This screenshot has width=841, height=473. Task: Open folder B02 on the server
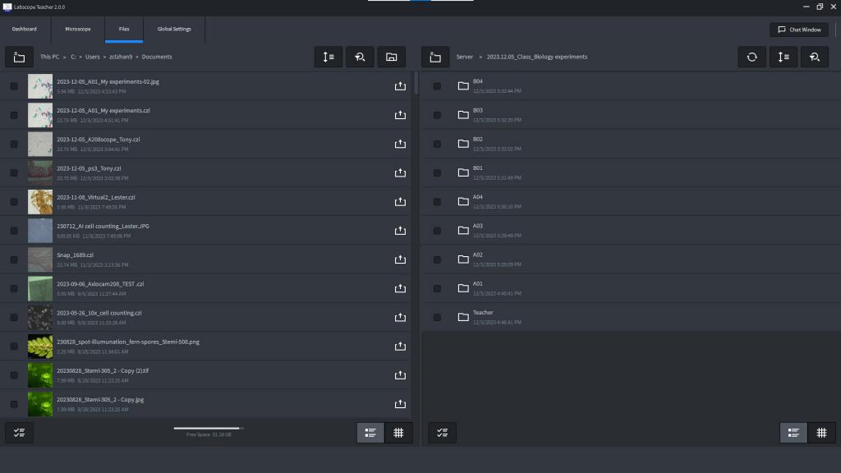[x=630, y=144]
